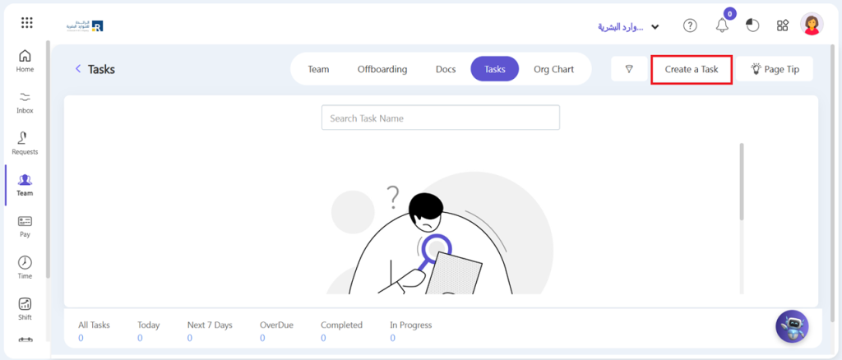Switch to the Org Chart tab

pos(553,69)
